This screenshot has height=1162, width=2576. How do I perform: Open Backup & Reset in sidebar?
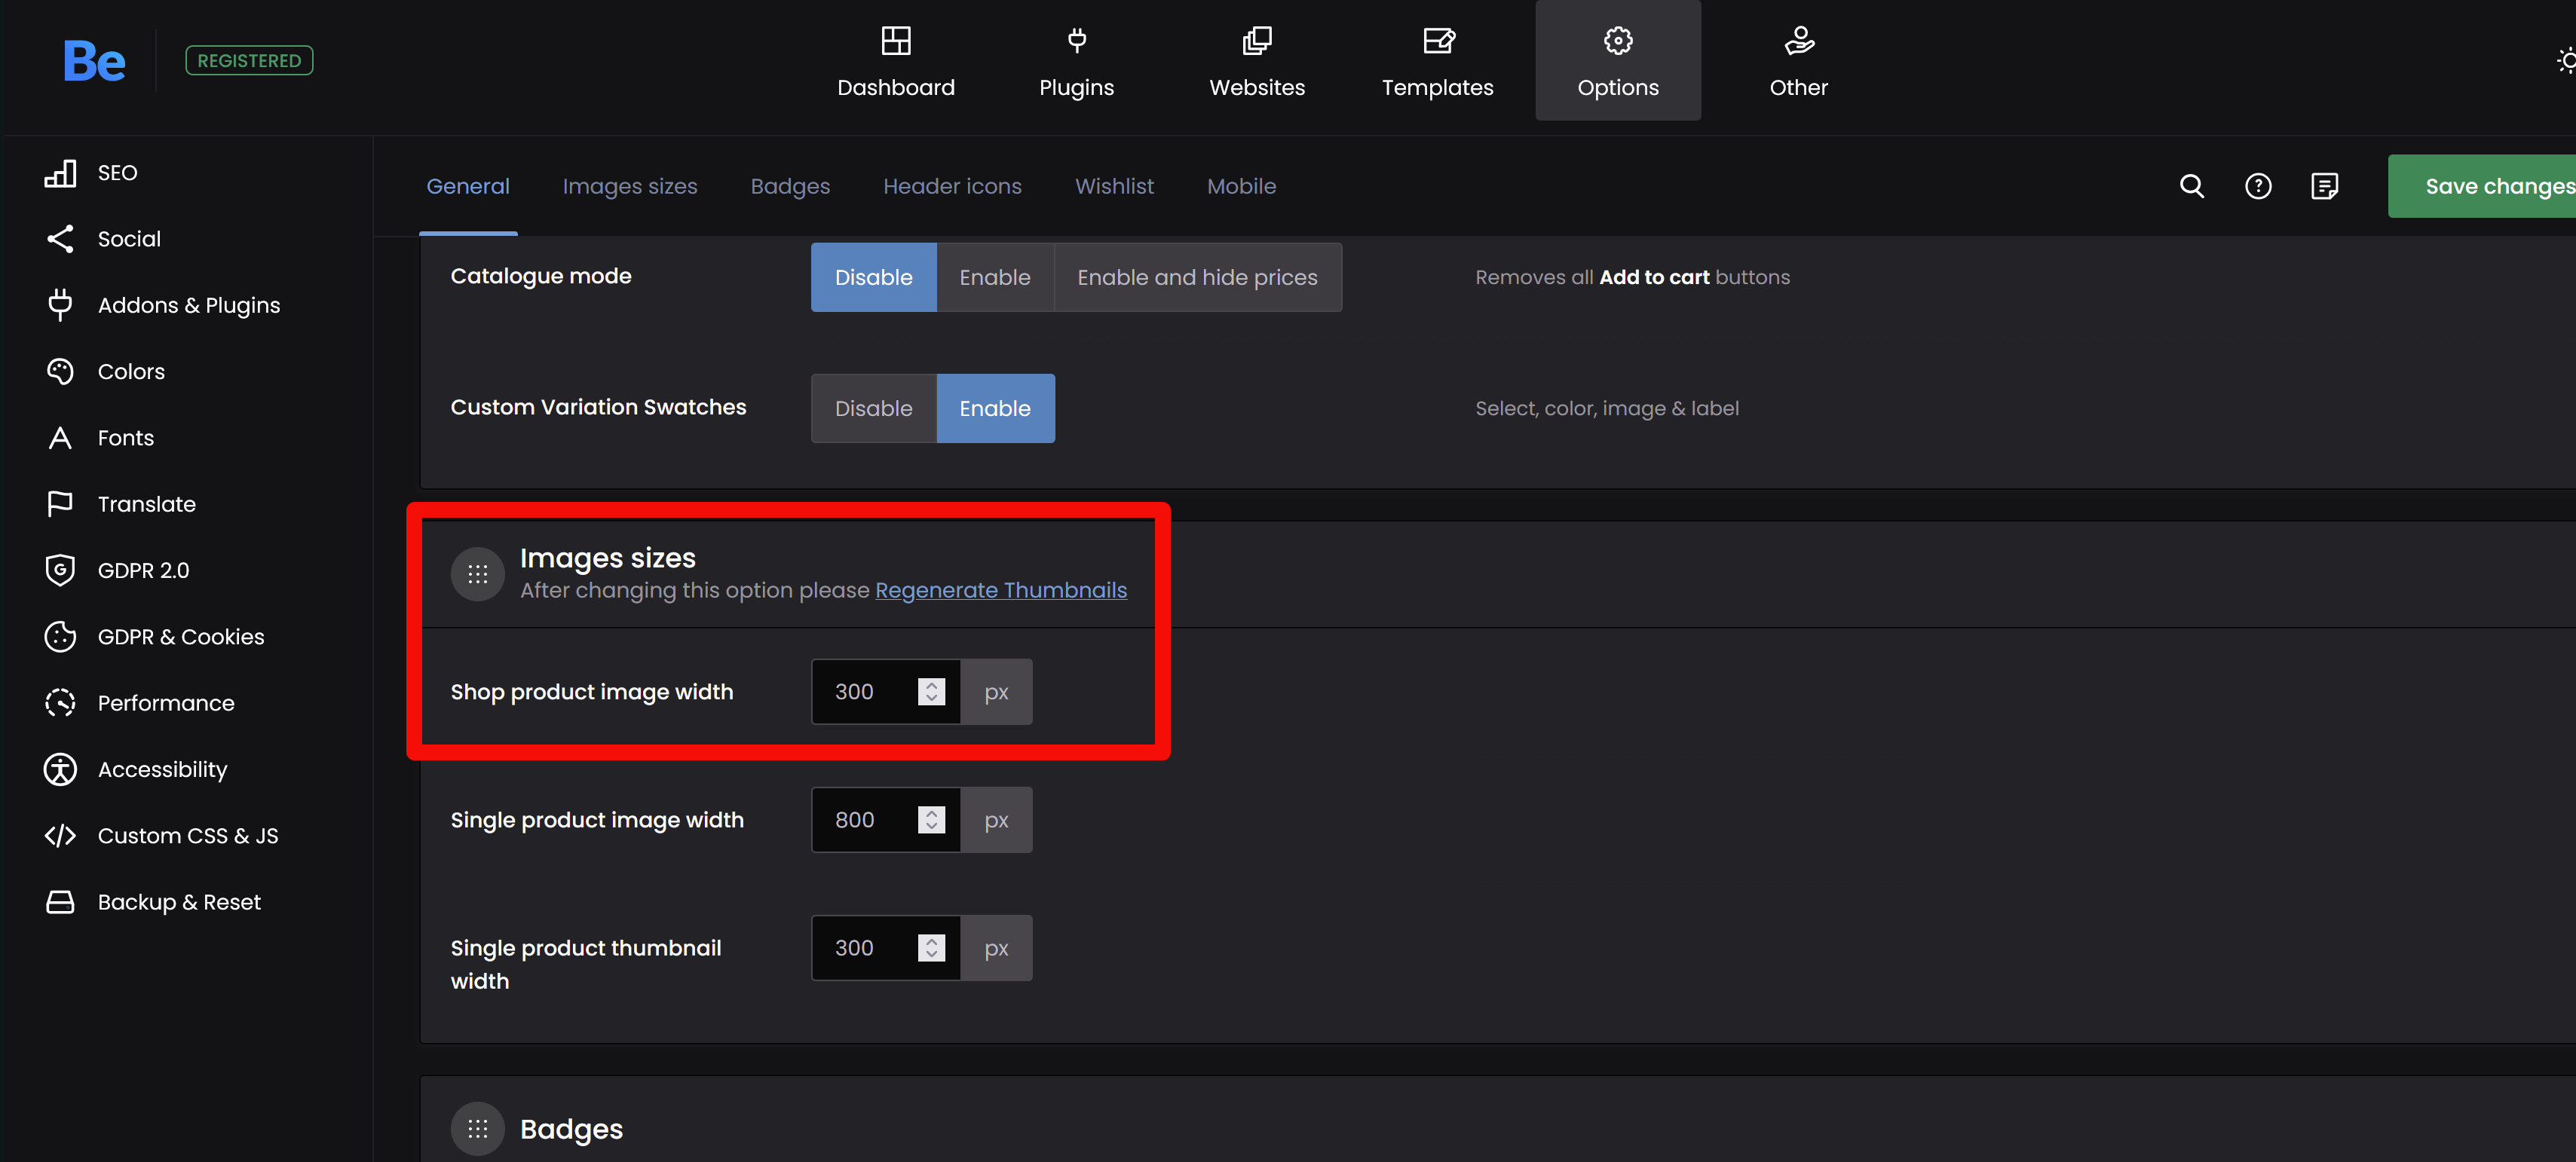click(179, 902)
